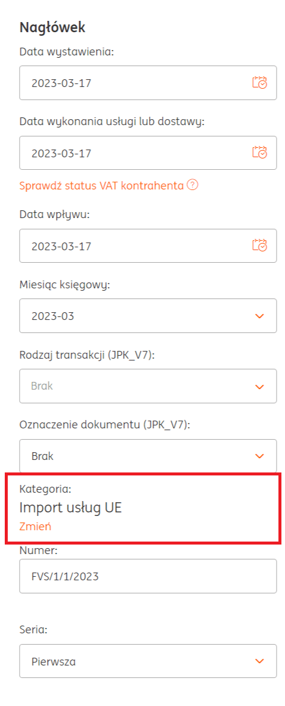Click the Pierwsza value in Seria field

pos(54,661)
